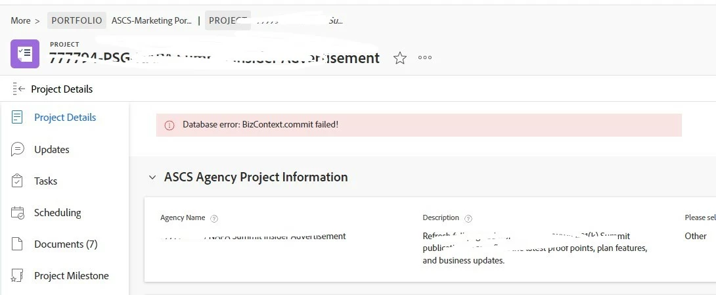
Task: Click the Project Milestone icon
Action: pos(18,276)
